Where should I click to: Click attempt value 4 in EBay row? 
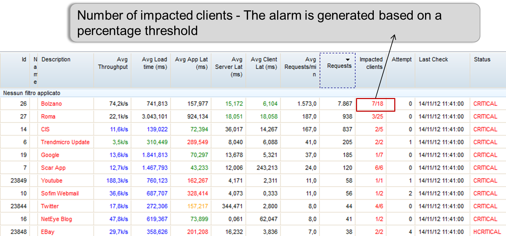click(x=410, y=232)
